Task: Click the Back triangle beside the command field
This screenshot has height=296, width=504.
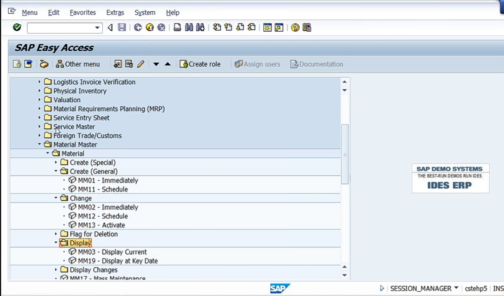Action: (110, 28)
